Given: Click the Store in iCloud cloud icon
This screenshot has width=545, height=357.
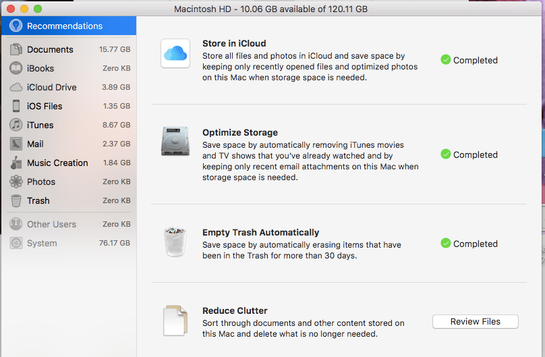Looking at the screenshot, I should (175, 53).
